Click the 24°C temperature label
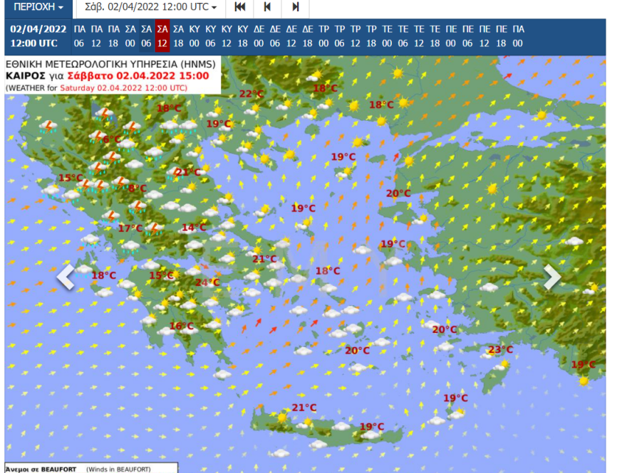 [207, 282]
